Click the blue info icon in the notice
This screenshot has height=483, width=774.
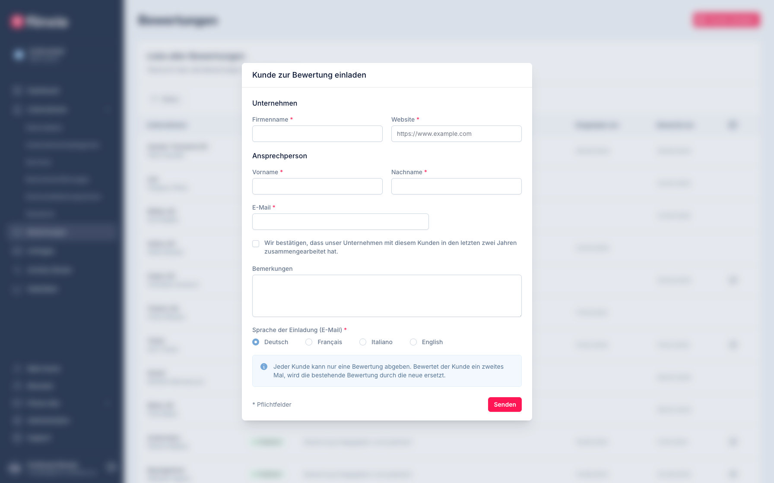264,367
